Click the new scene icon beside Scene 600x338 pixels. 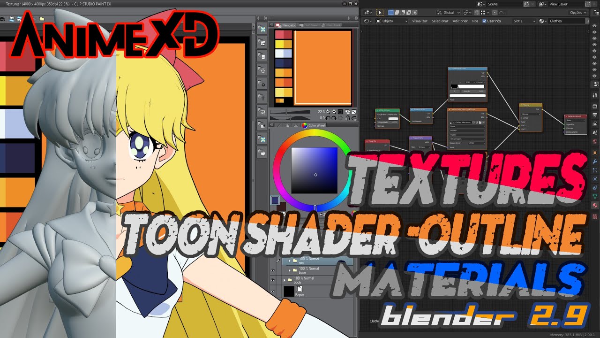(x=526, y=4)
